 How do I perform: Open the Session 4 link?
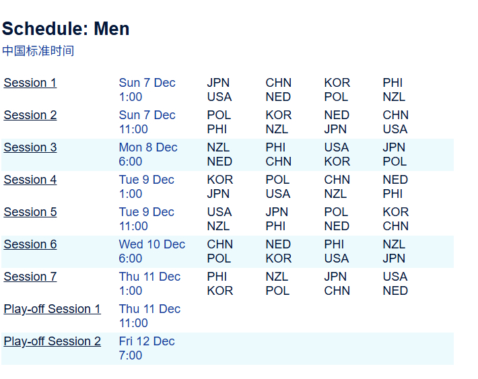pyautogui.click(x=30, y=180)
